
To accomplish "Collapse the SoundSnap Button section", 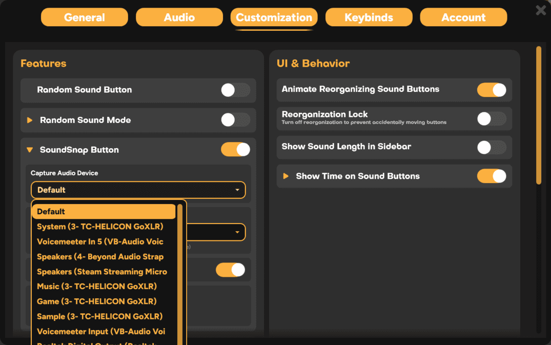I will [30, 149].
